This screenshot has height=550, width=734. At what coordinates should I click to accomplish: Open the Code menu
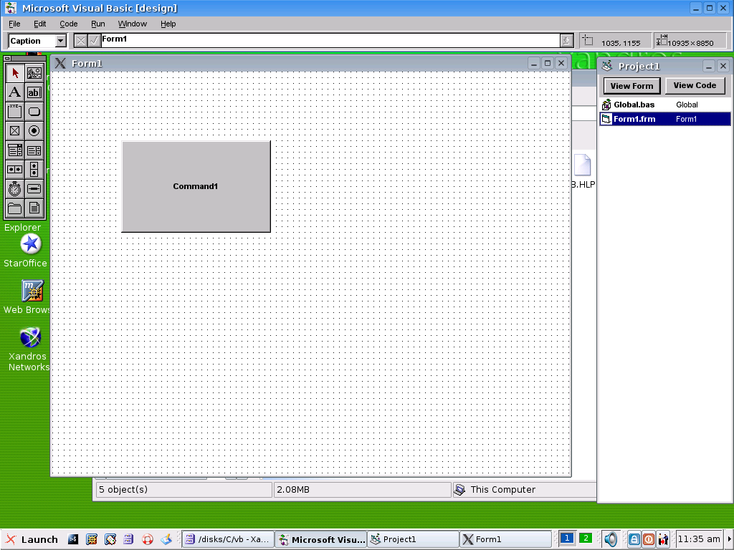tap(68, 24)
